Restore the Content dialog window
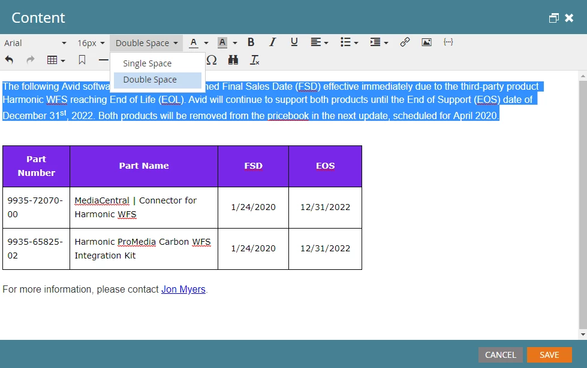587x368 pixels. tap(553, 18)
